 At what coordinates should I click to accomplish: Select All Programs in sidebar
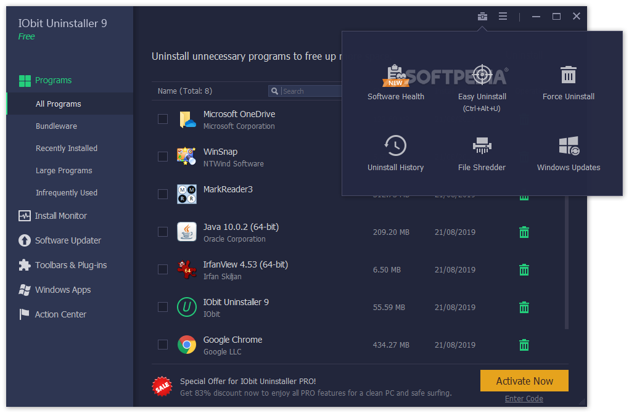point(70,104)
